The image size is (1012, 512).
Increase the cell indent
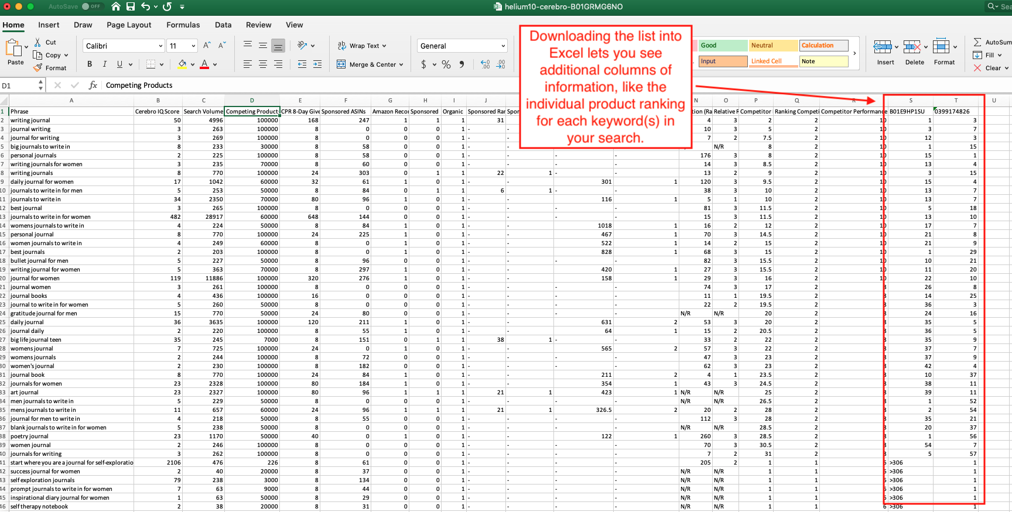(317, 64)
